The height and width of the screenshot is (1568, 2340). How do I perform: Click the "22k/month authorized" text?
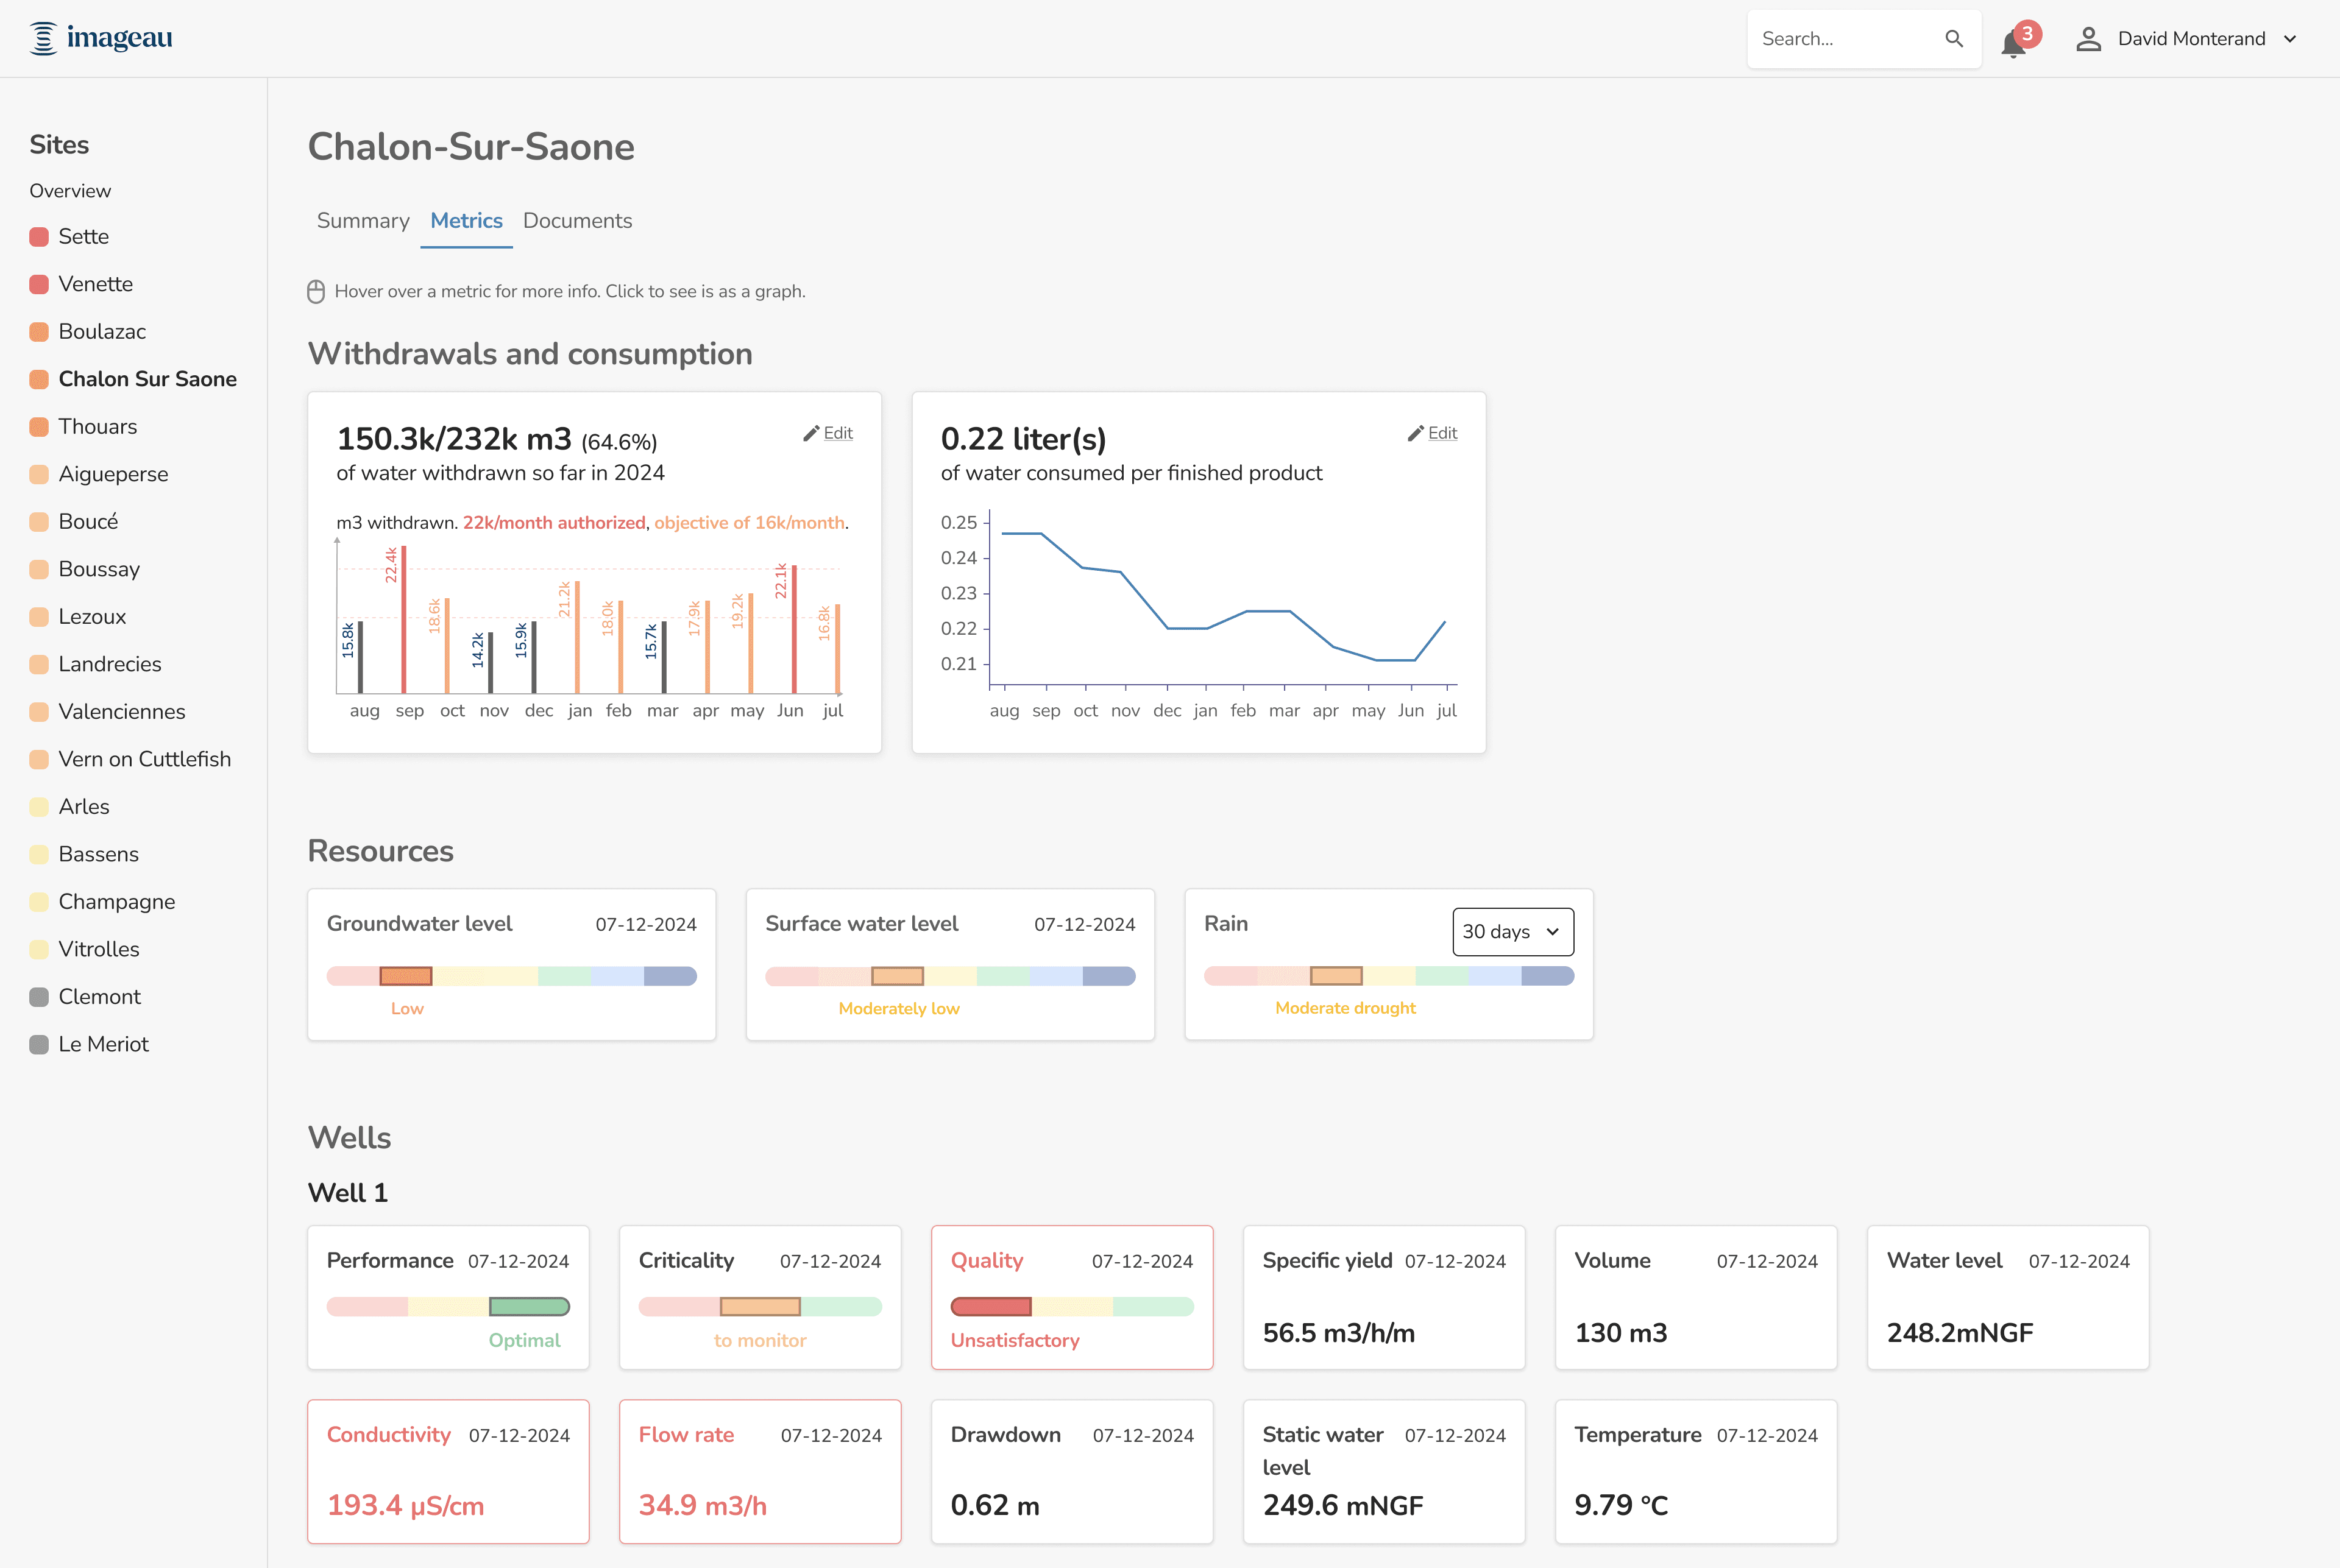[555, 523]
